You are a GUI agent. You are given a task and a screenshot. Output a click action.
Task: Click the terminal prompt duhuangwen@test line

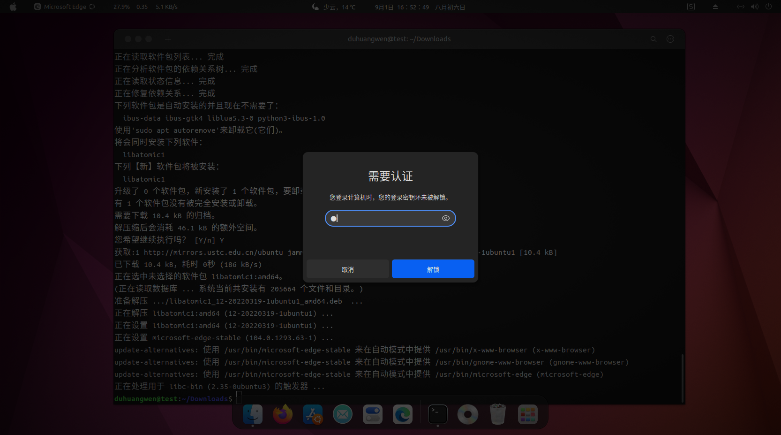tap(173, 399)
